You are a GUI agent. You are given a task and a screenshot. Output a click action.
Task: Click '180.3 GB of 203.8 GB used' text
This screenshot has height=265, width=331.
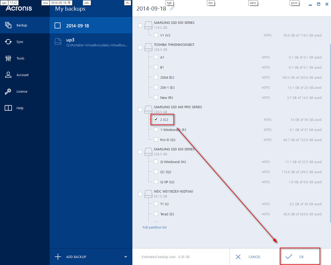point(302,77)
